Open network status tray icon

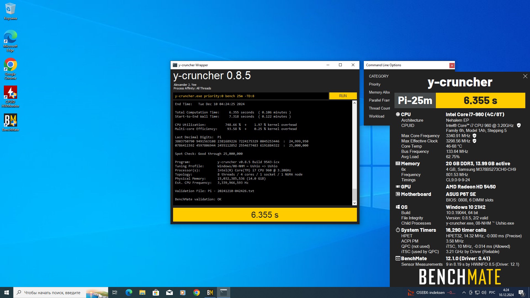477,292
